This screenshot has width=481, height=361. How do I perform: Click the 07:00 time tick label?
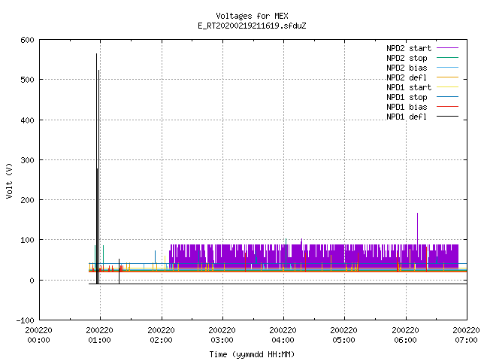[x=466, y=340]
